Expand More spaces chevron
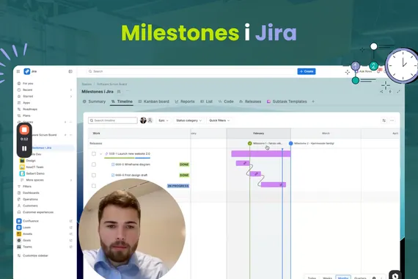The width and height of the screenshot is (418, 279). 71,180
